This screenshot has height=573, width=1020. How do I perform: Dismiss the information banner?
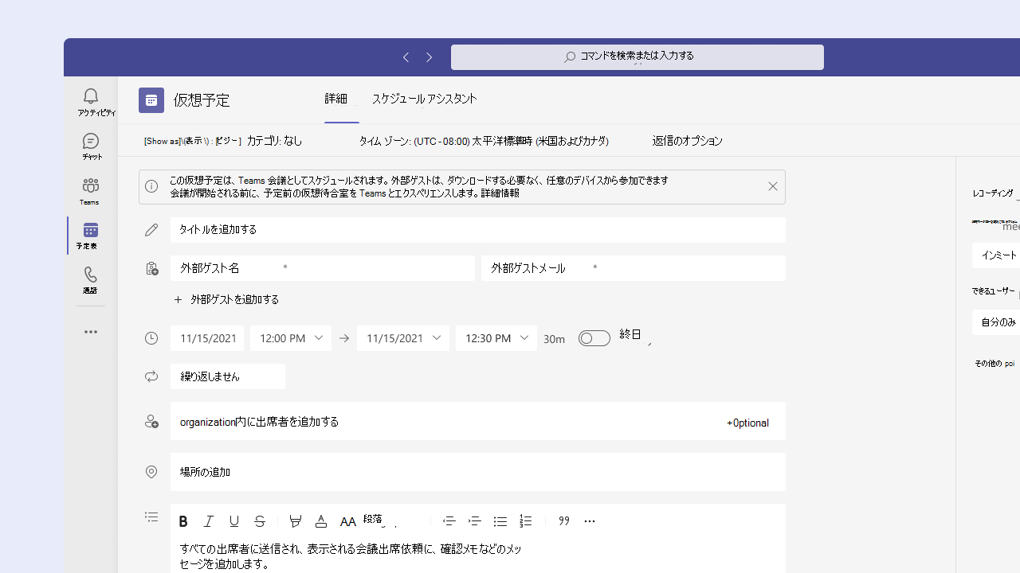point(772,186)
